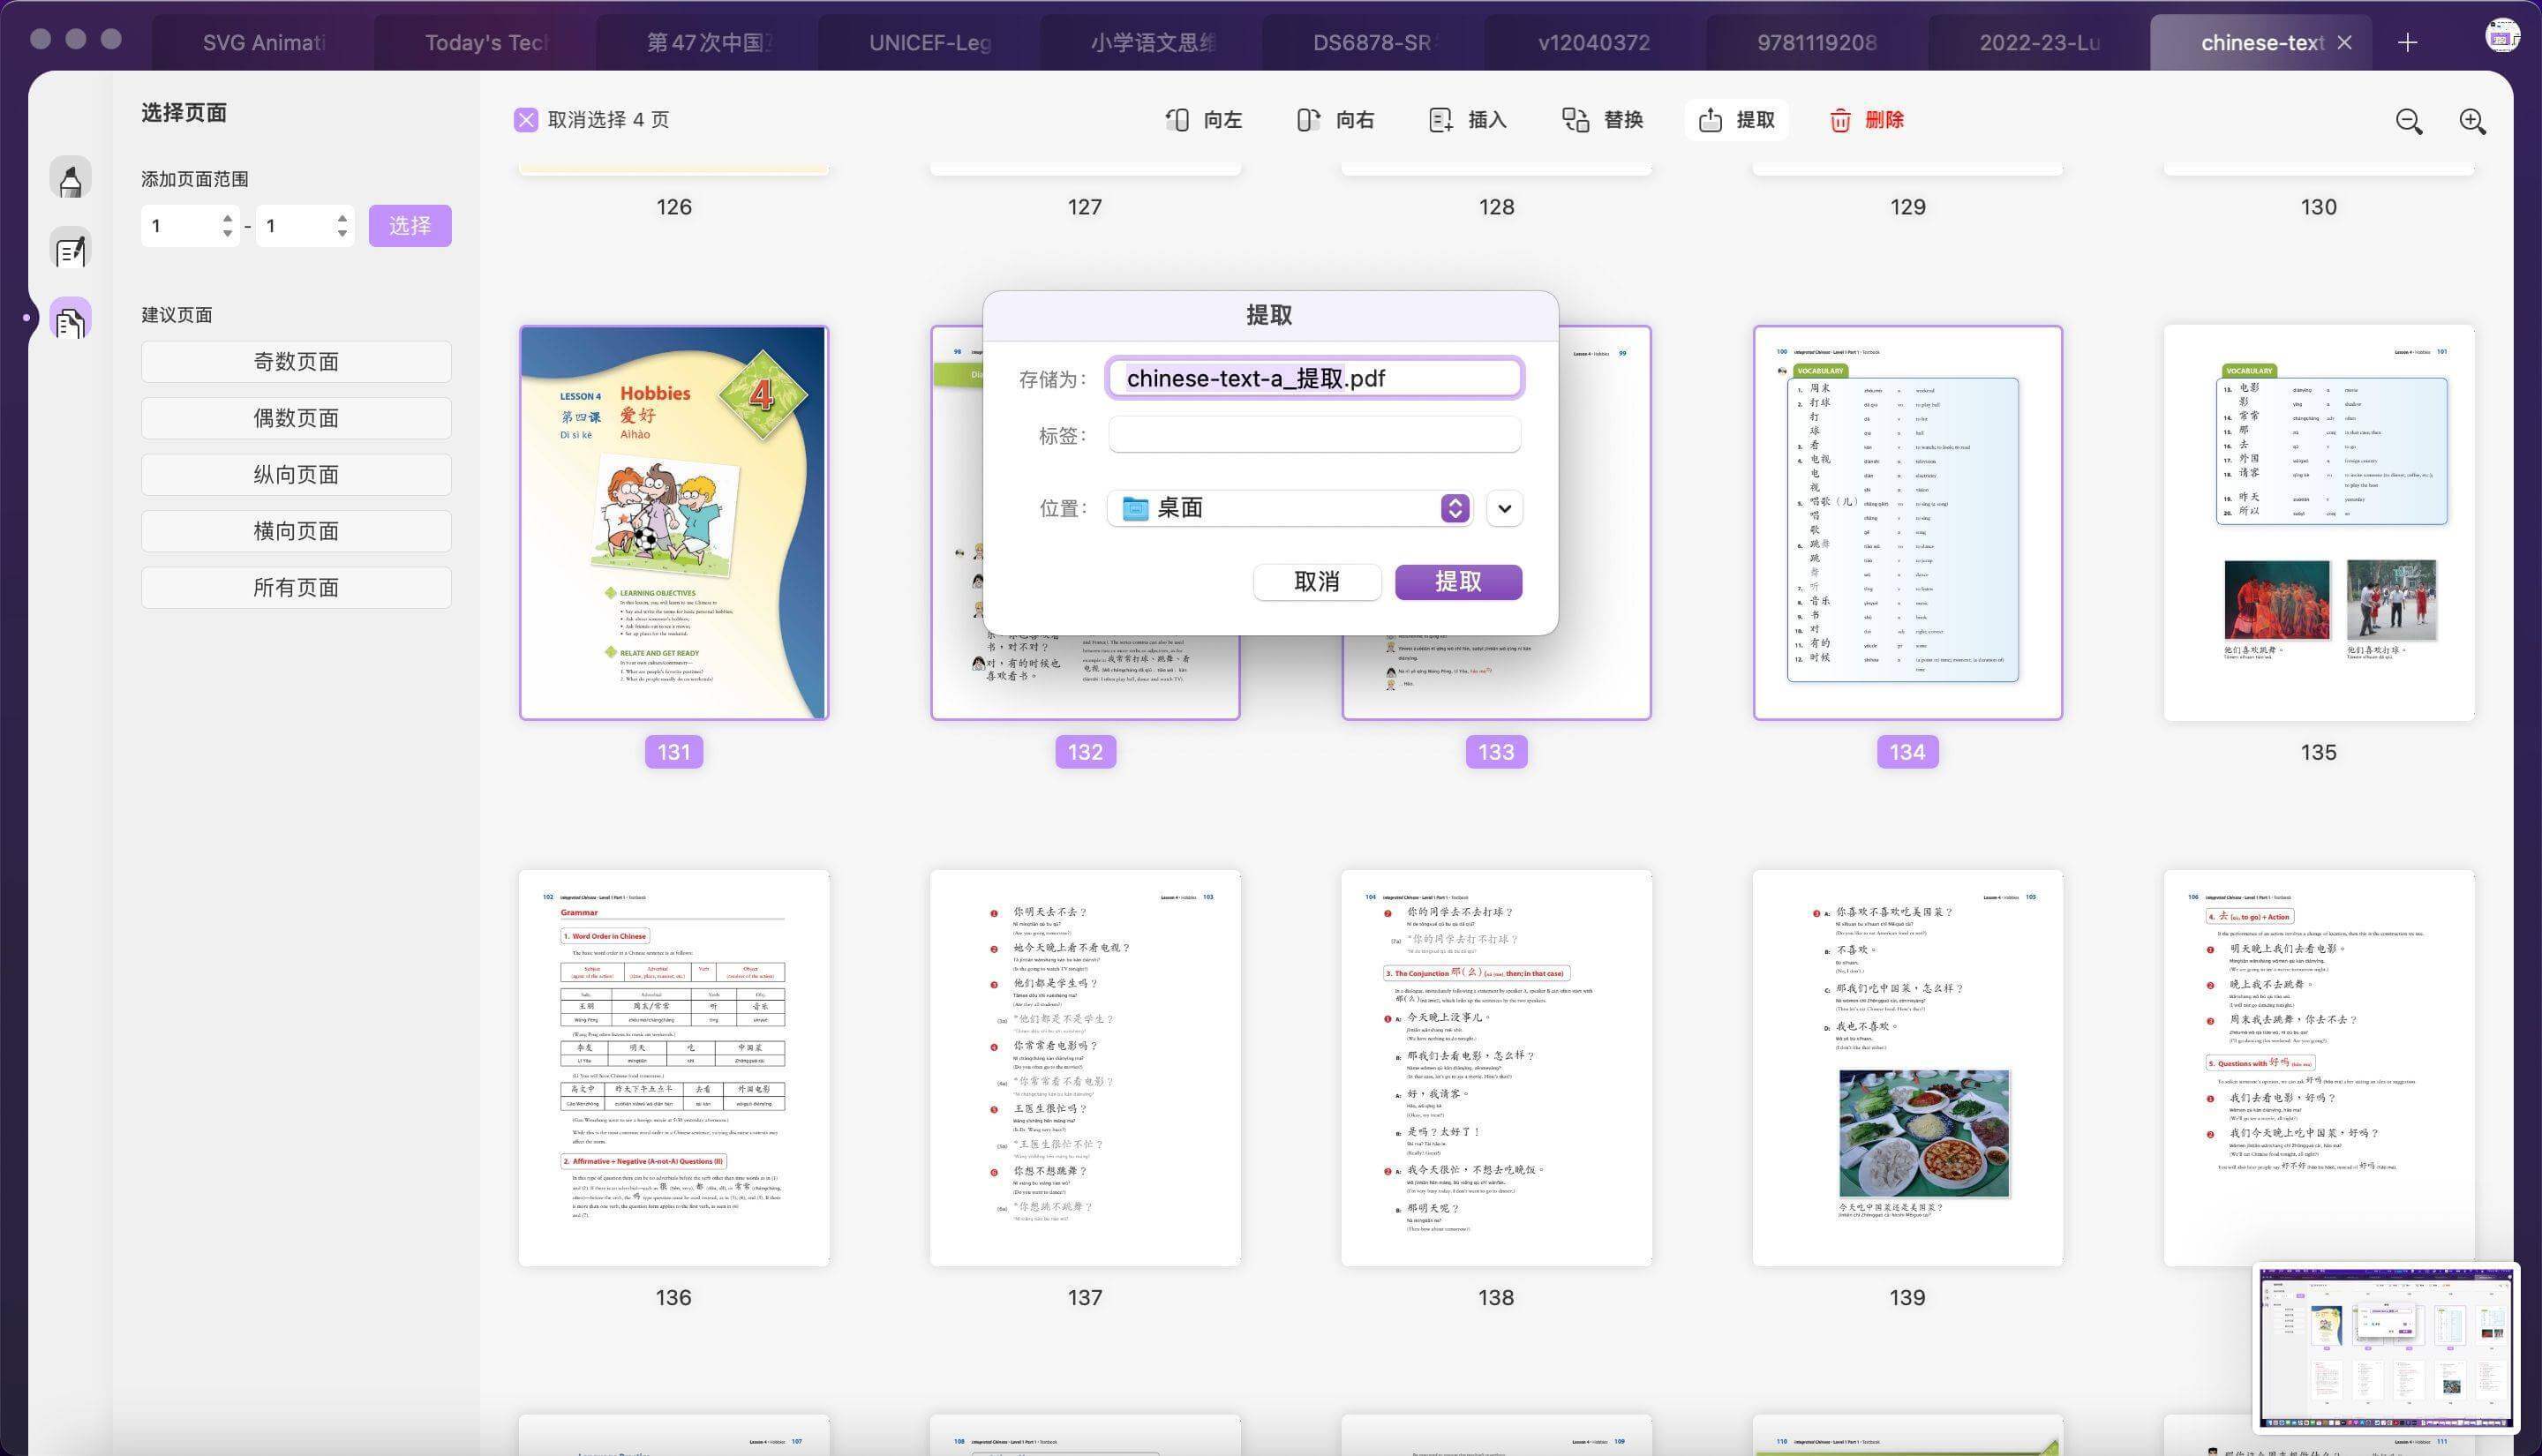Screen dimensions: 2542x1456
Task: Switch to the 第47次中国 tab
Action: click(x=708, y=42)
